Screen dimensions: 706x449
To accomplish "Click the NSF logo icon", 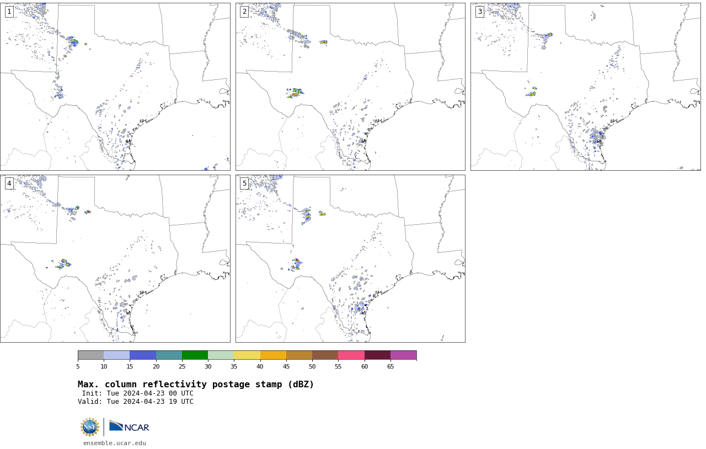I will (90, 427).
